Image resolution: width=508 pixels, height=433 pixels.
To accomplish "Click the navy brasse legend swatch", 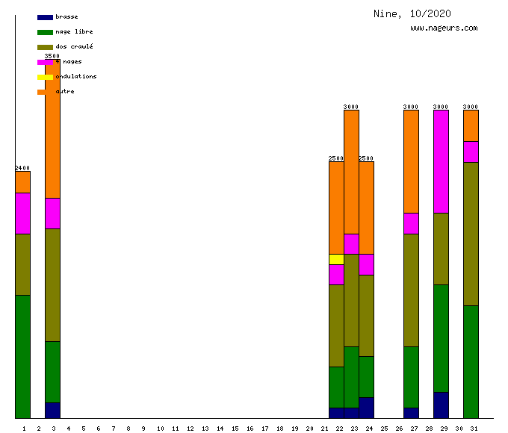I will (45, 17).
